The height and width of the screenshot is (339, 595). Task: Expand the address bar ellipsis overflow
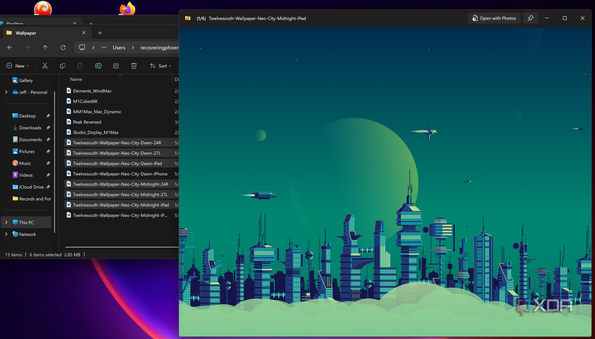(x=104, y=47)
